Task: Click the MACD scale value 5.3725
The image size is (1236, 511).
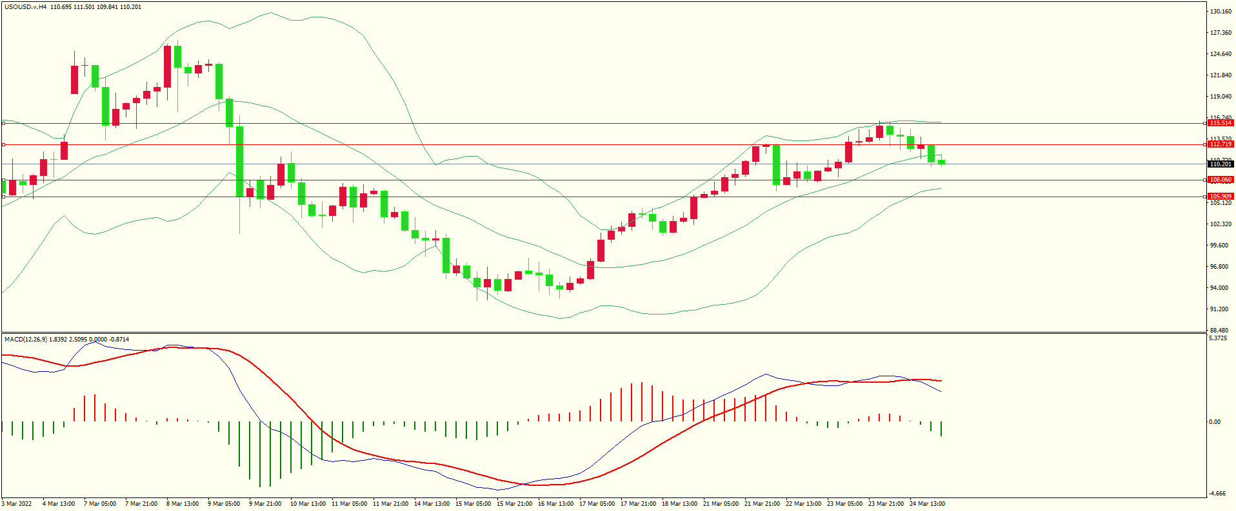Action: pos(1218,338)
